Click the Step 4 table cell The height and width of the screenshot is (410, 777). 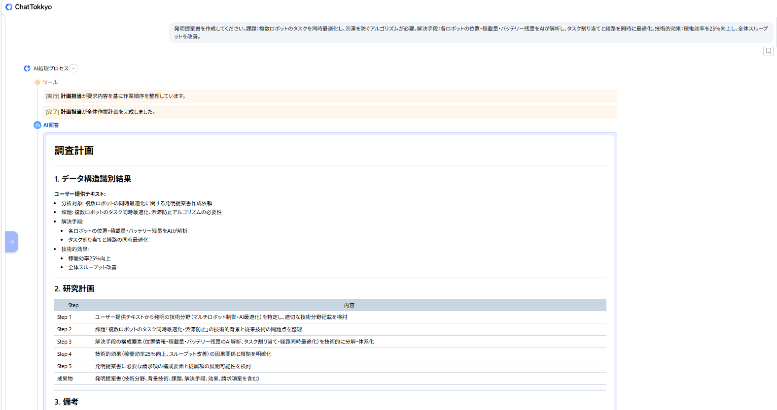[73, 354]
